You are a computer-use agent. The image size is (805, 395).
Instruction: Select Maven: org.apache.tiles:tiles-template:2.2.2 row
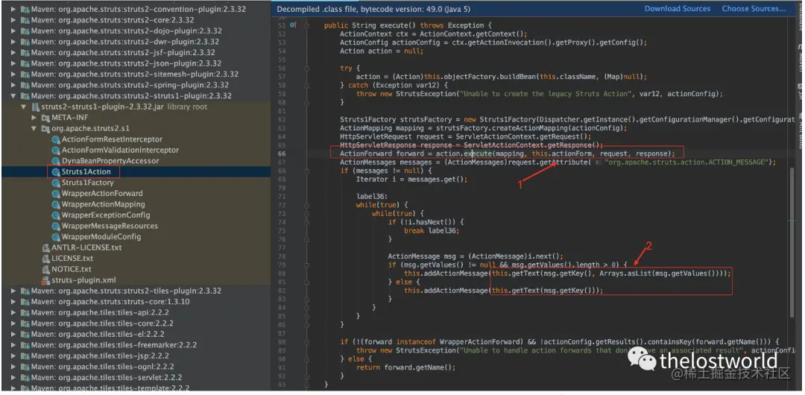click(x=136, y=388)
